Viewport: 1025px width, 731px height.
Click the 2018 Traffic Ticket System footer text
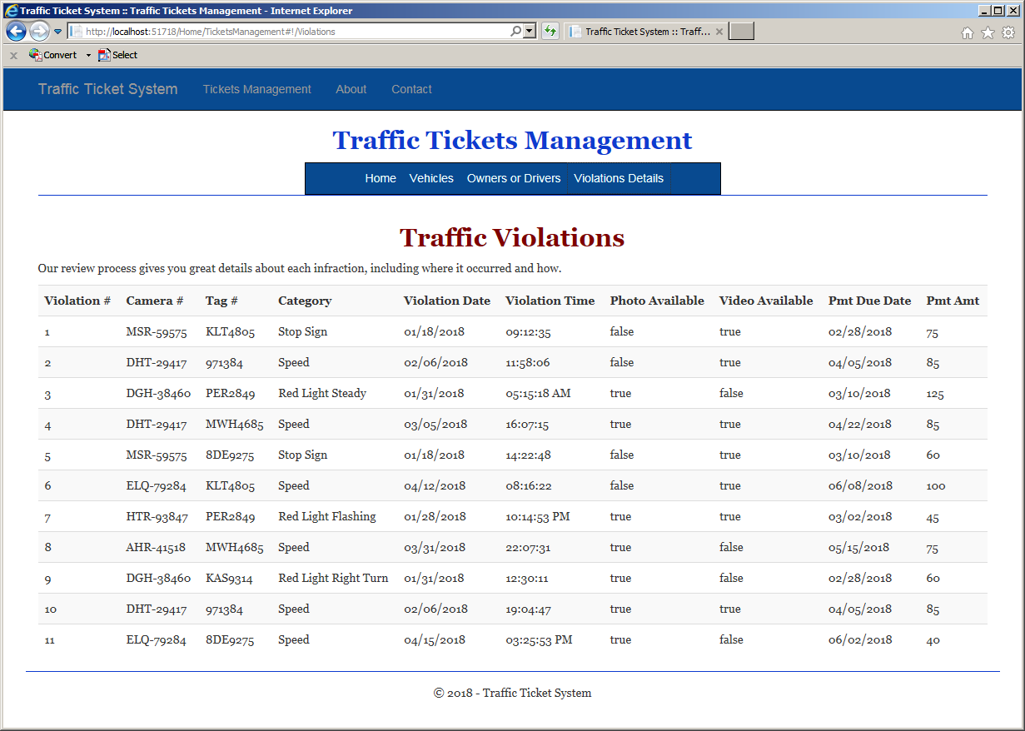point(512,693)
